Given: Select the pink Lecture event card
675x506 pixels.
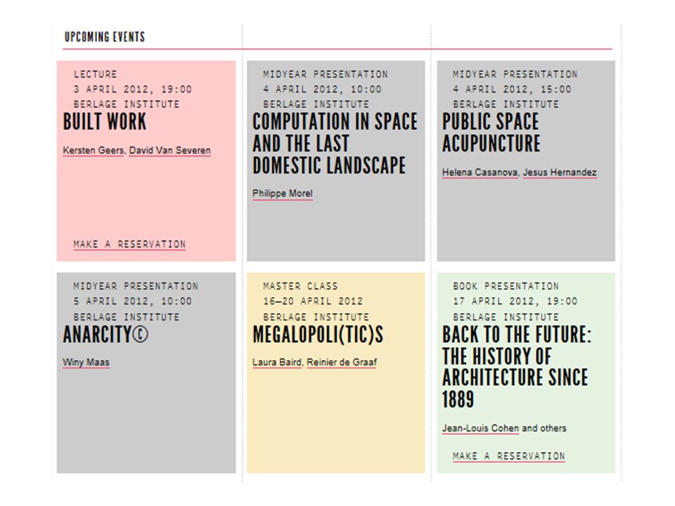Looking at the screenshot, I should pyautogui.click(x=146, y=161).
